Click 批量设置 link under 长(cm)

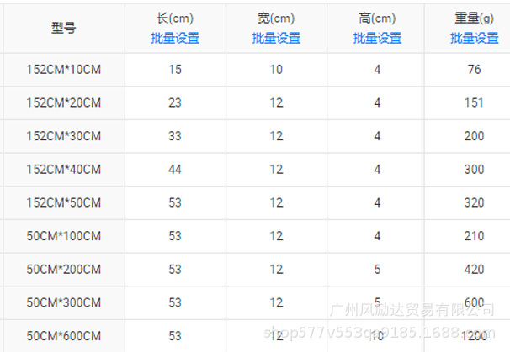(x=175, y=38)
